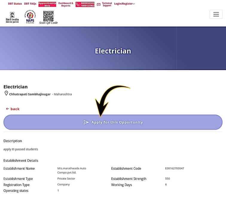The height and width of the screenshot is (203, 226).
Task: Select the Registration Type label
Action: tap(16, 185)
